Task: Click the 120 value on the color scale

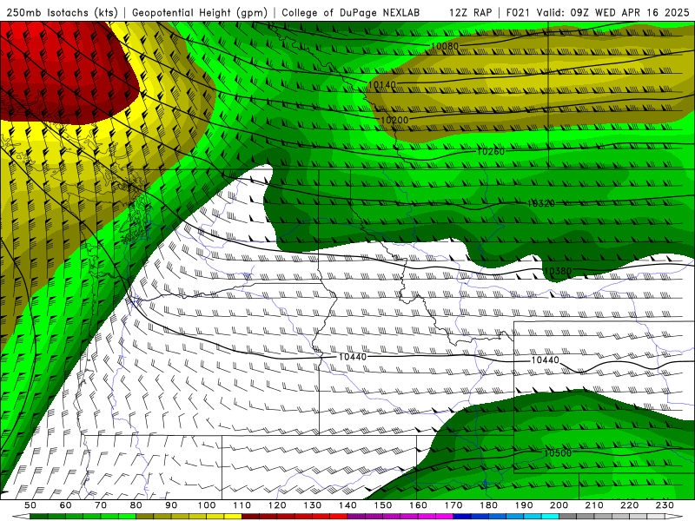Action: click(x=277, y=505)
